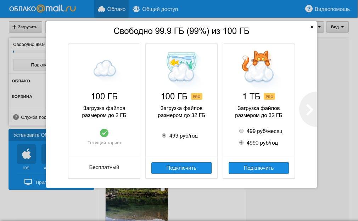Open the КОРЗИНА sidebar section
Viewport: 358px width, 221px height.
point(22,97)
